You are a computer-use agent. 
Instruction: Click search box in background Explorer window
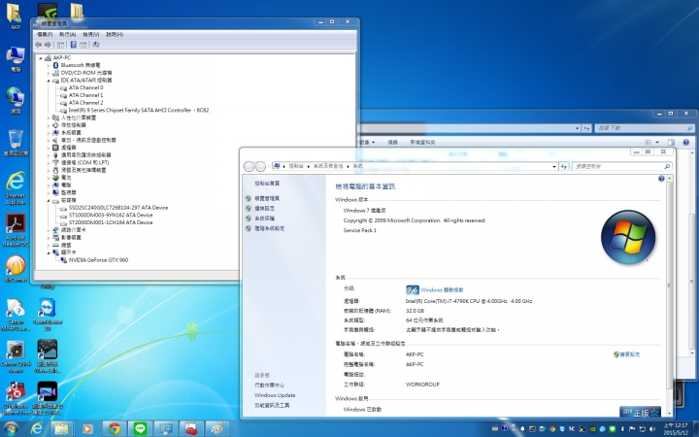645,128
